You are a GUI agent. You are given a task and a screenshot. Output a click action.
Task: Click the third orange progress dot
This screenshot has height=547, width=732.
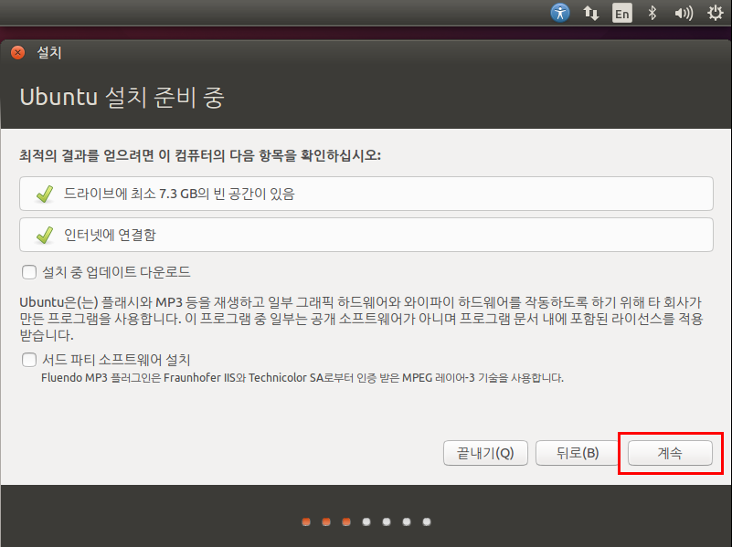pyautogui.click(x=346, y=521)
